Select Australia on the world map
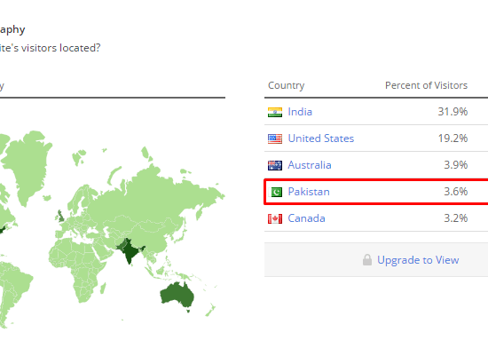488x356 pixels. tap(177, 295)
